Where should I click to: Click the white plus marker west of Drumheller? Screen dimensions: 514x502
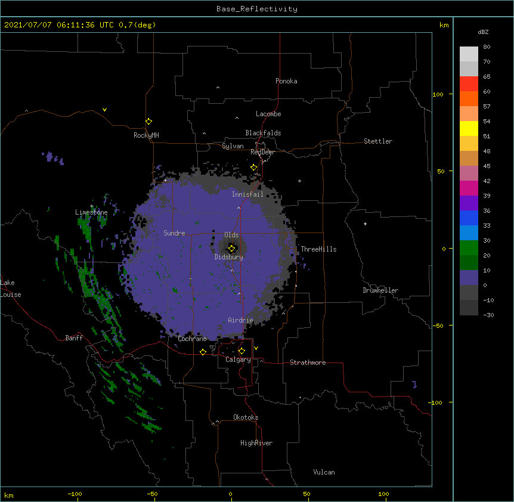point(365,224)
